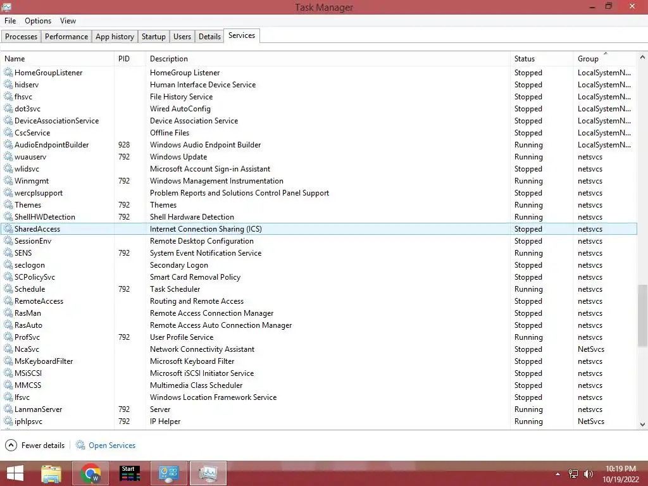The image size is (648, 486).
Task: Click the service icon next to wuauserv
Action: click(8, 157)
